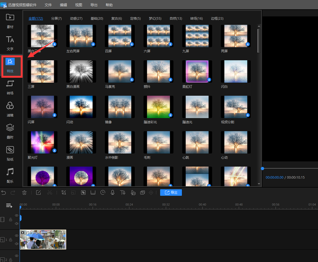Select the 镜像 effect thumbnail

pos(120,107)
